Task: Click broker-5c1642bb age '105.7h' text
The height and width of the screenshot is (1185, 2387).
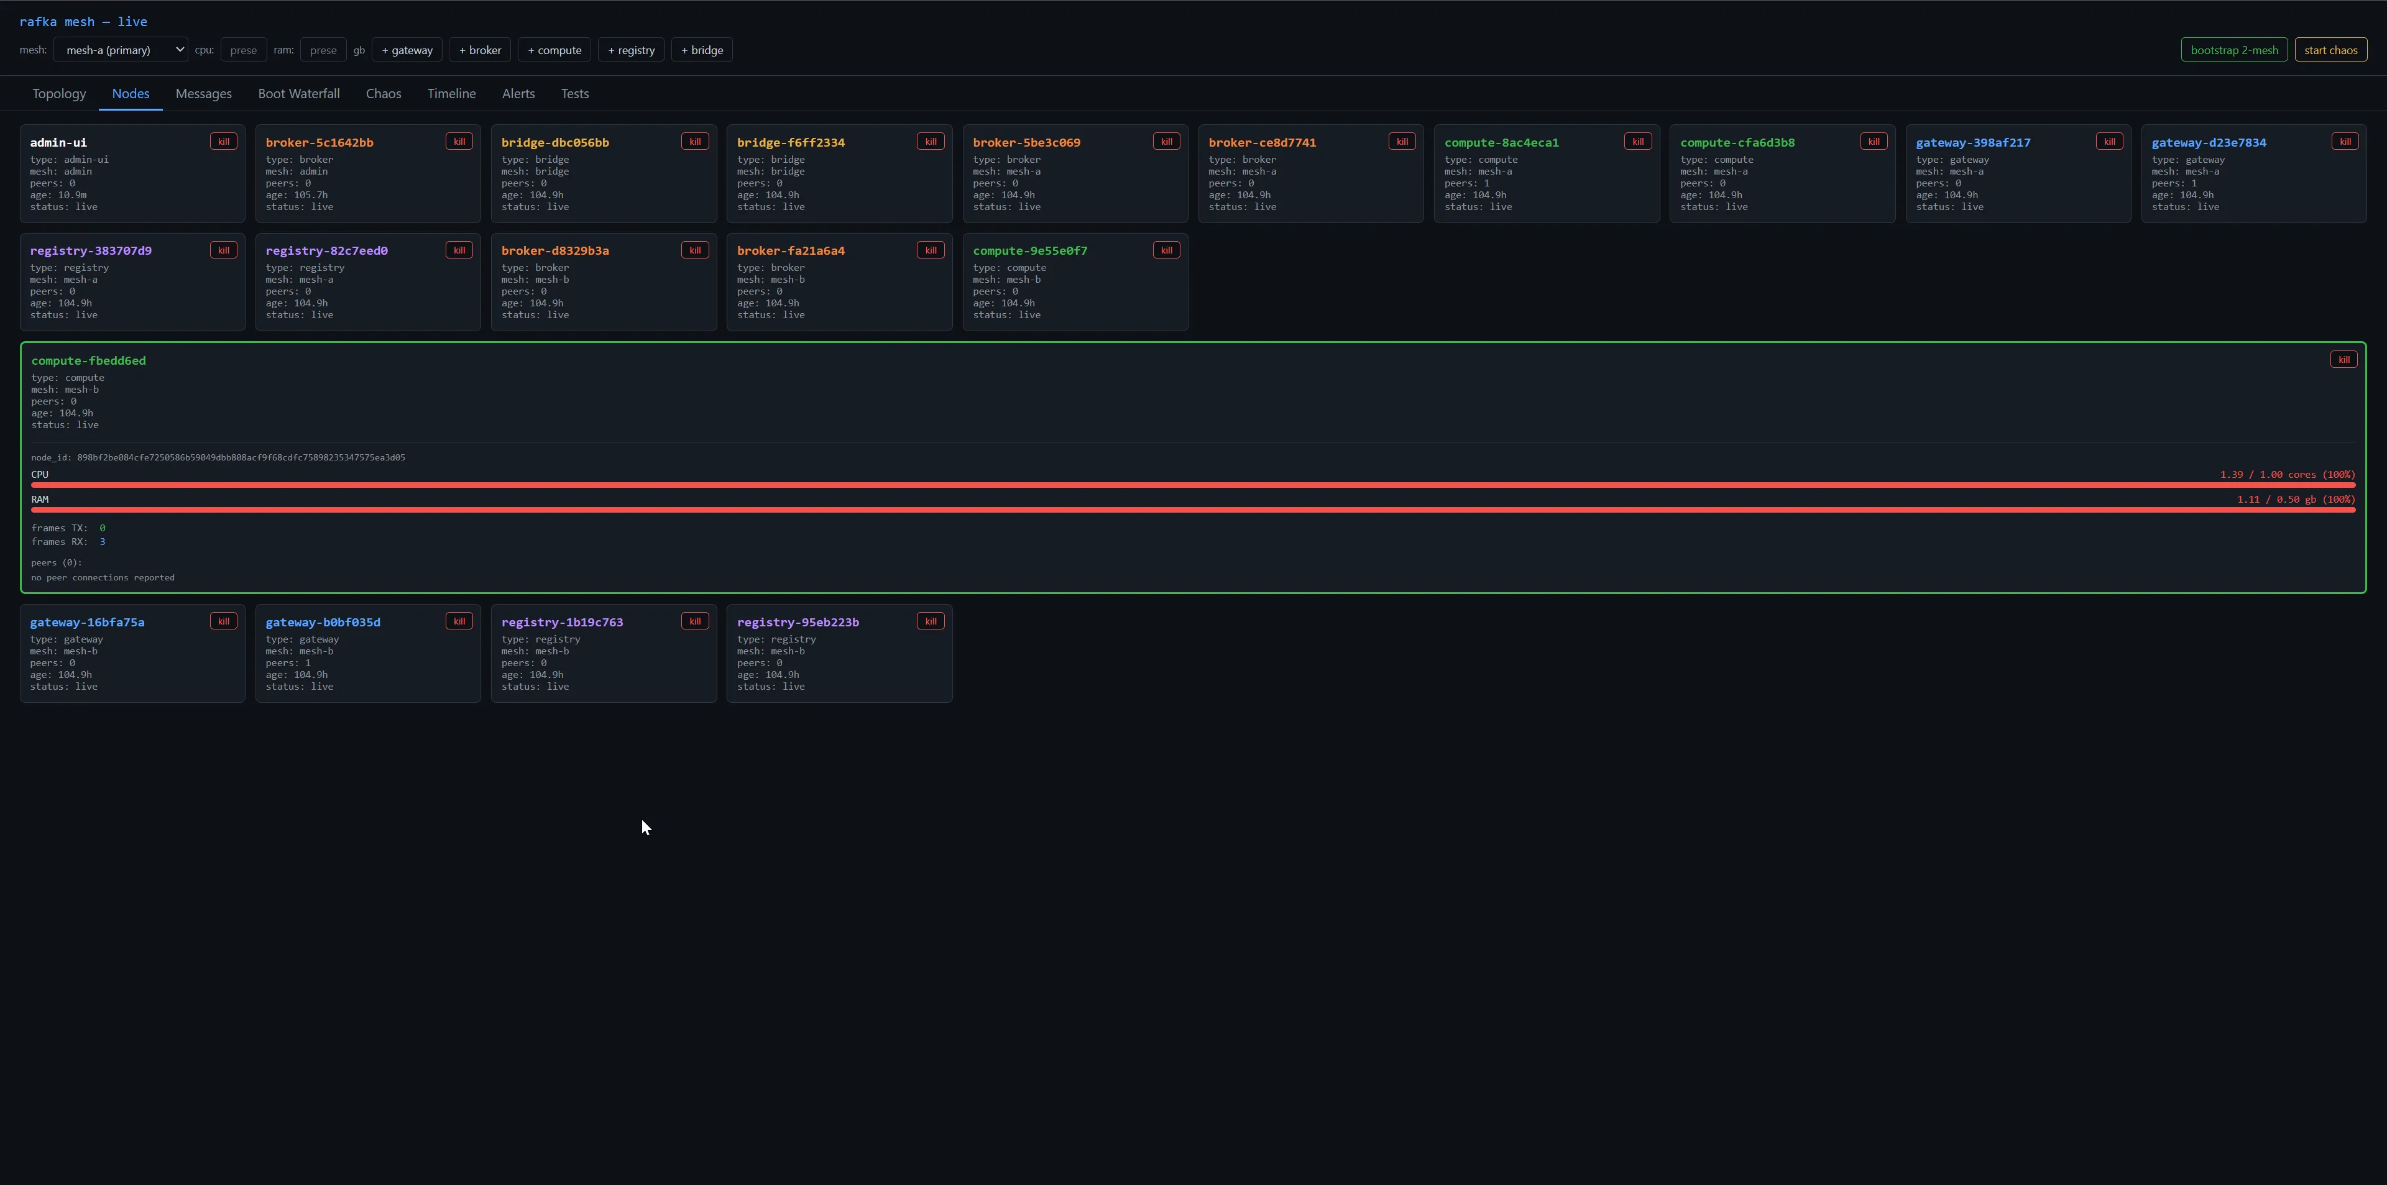Action: click(311, 196)
